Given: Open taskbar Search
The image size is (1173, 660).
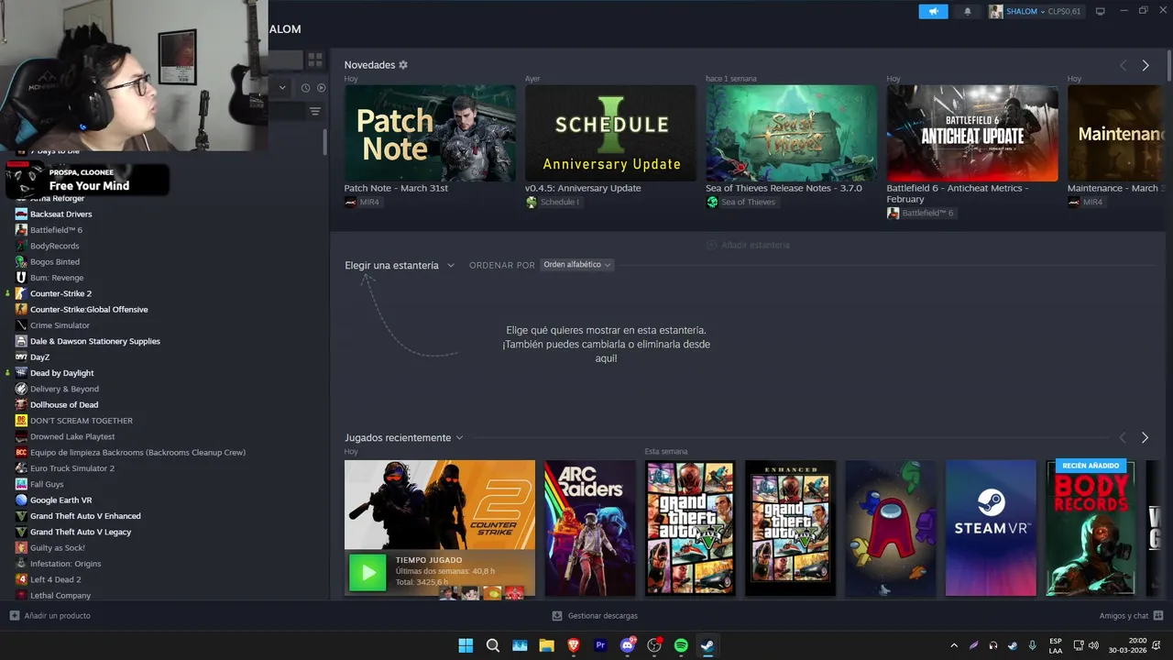Looking at the screenshot, I should [x=493, y=645].
